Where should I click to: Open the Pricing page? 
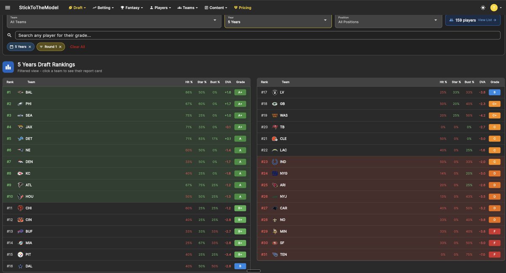click(242, 8)
